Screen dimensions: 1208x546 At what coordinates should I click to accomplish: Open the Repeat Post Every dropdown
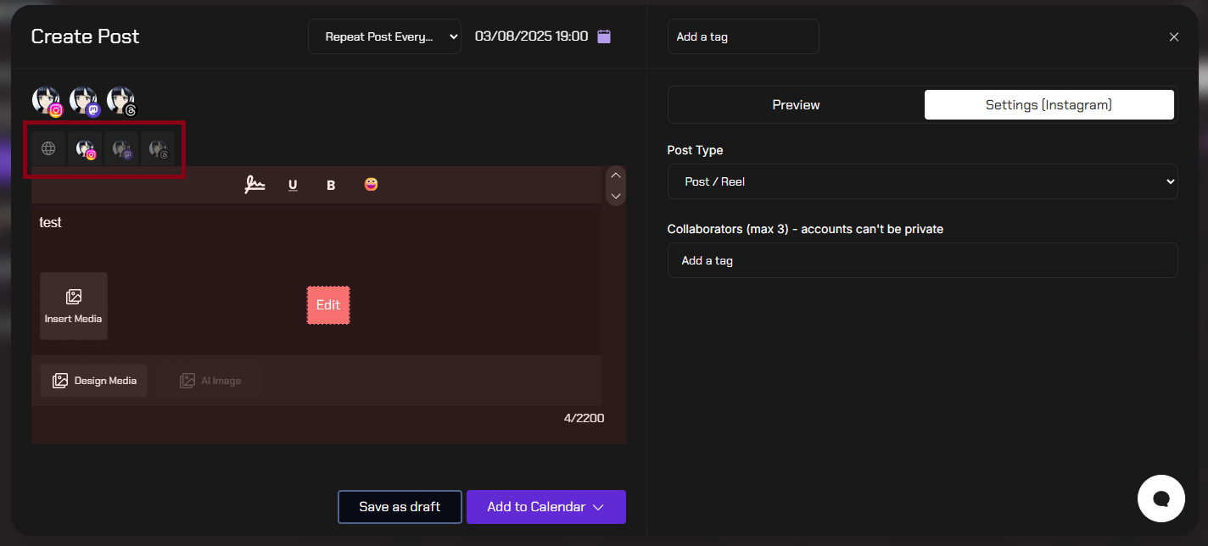click(x=384, y=36)
